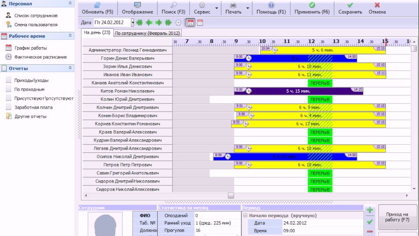Click the clock icon next to date arrows
The width and height of the screenshot is (419, 236).
click(178, 23)
